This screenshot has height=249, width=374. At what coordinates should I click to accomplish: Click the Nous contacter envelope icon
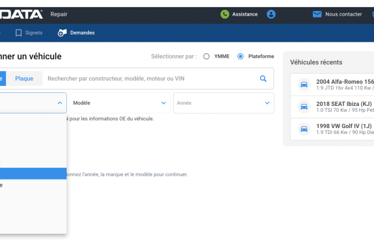click(x=317, y=14)
